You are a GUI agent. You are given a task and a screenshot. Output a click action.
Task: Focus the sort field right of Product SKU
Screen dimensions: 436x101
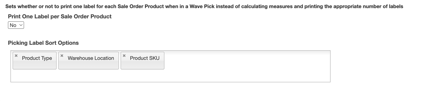tap(247, 60)
